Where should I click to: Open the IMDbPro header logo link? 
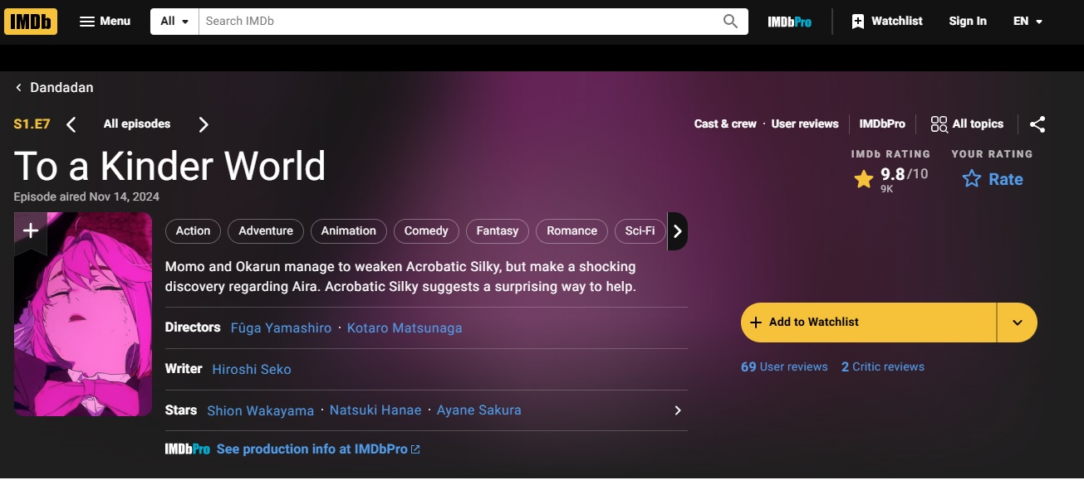pyautogui.click(x=789, y=22)
